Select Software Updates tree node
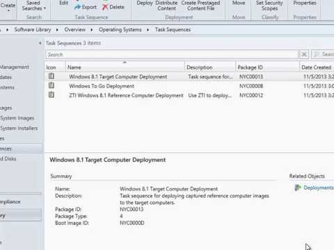334x250 pixels. click(x=6, y=77)
